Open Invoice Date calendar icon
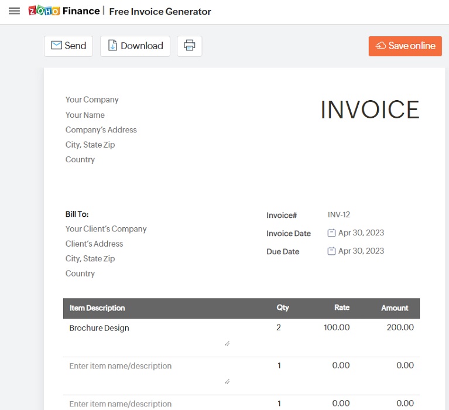The image size is (449, 410). tap(331, 233)
